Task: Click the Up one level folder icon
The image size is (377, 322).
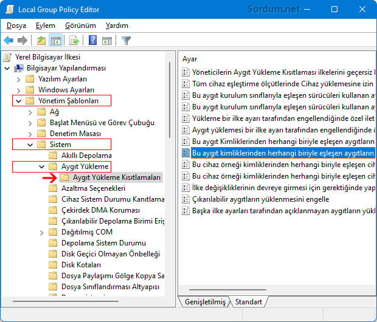Action: coord(41,40)
